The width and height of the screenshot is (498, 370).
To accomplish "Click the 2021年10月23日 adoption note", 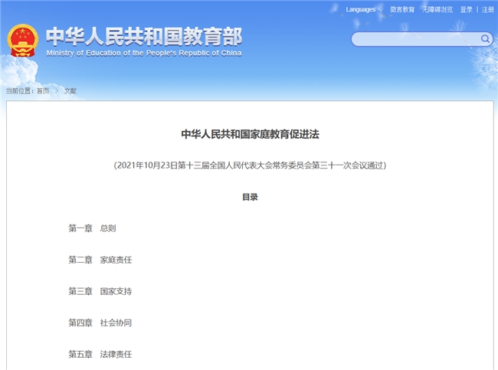I will coord(250,165).
